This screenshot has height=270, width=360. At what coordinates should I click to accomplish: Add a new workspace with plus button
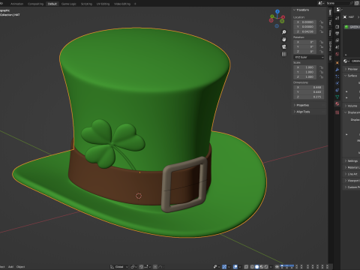tap(135, 4)
